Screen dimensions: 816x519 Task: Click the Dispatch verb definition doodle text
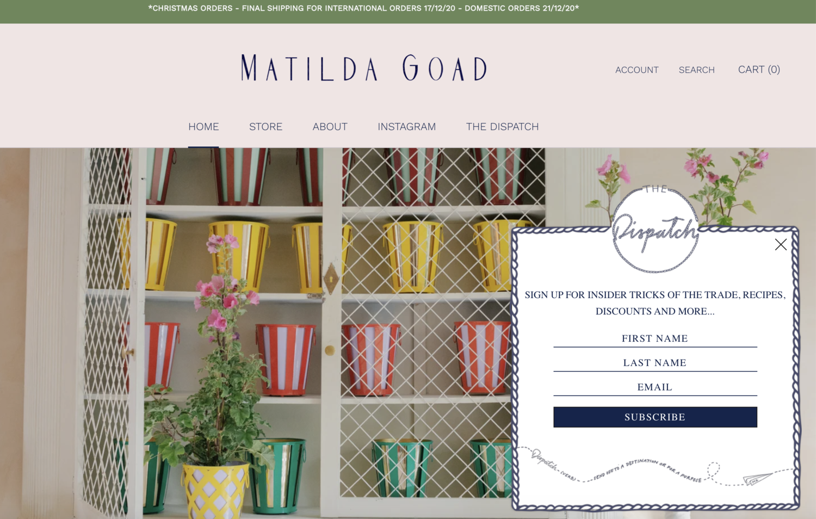point(616,468)
